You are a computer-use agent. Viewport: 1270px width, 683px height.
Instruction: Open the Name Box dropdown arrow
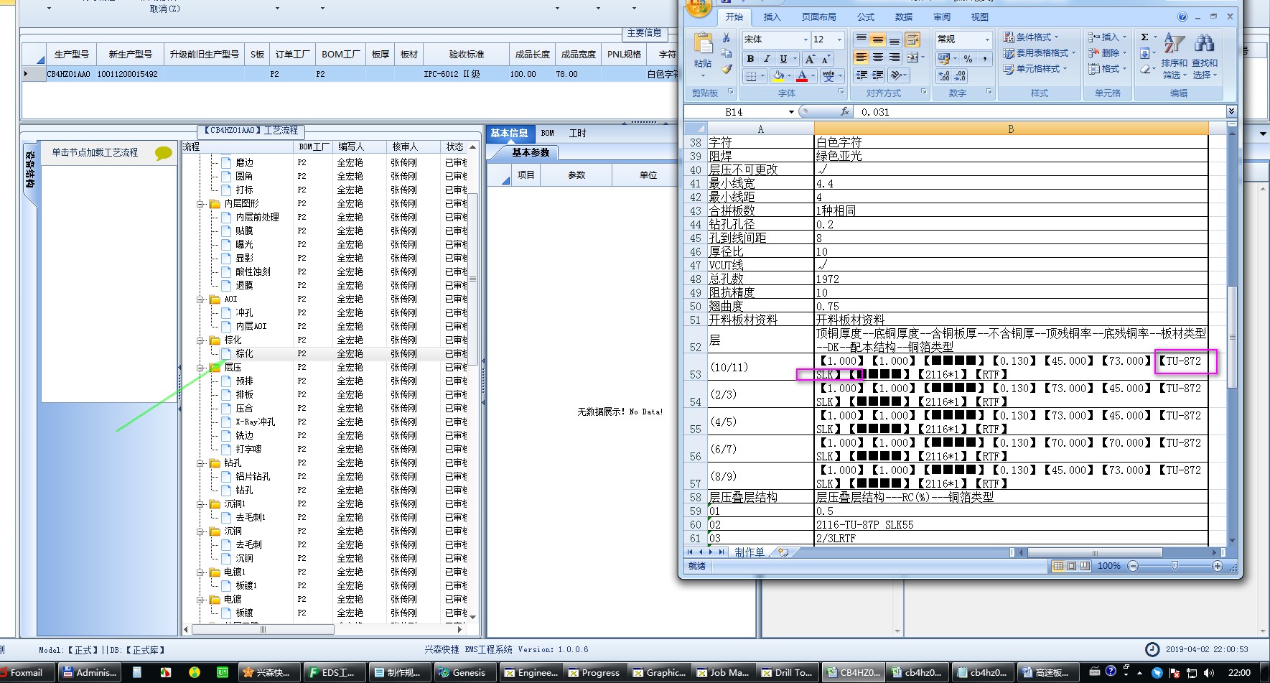pos(791,112)
